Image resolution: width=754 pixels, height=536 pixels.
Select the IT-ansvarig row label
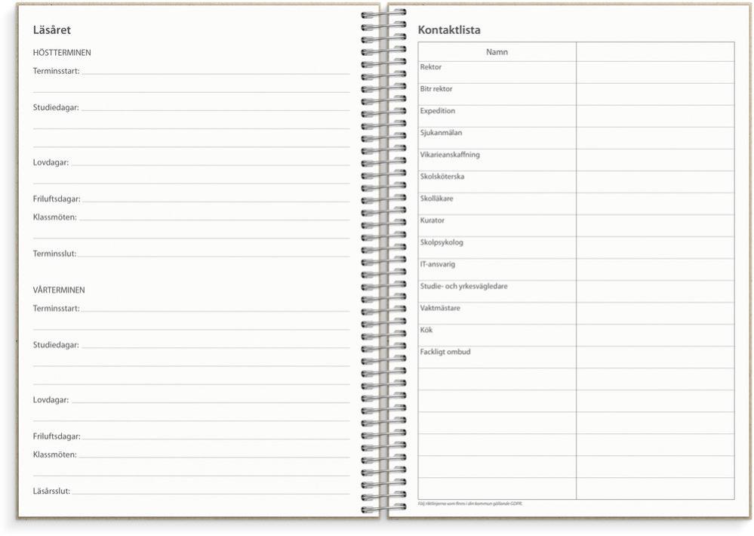click(437, 264)
